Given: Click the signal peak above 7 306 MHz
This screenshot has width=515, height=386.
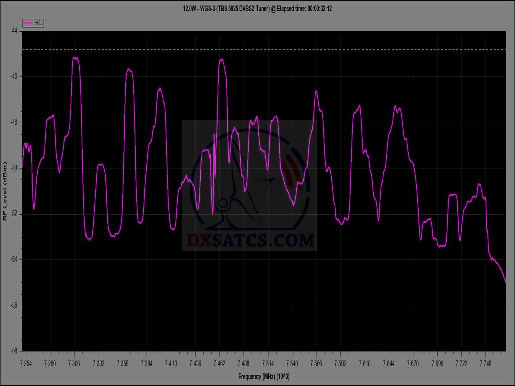Looking at the screenshot, I should point(75,58).
